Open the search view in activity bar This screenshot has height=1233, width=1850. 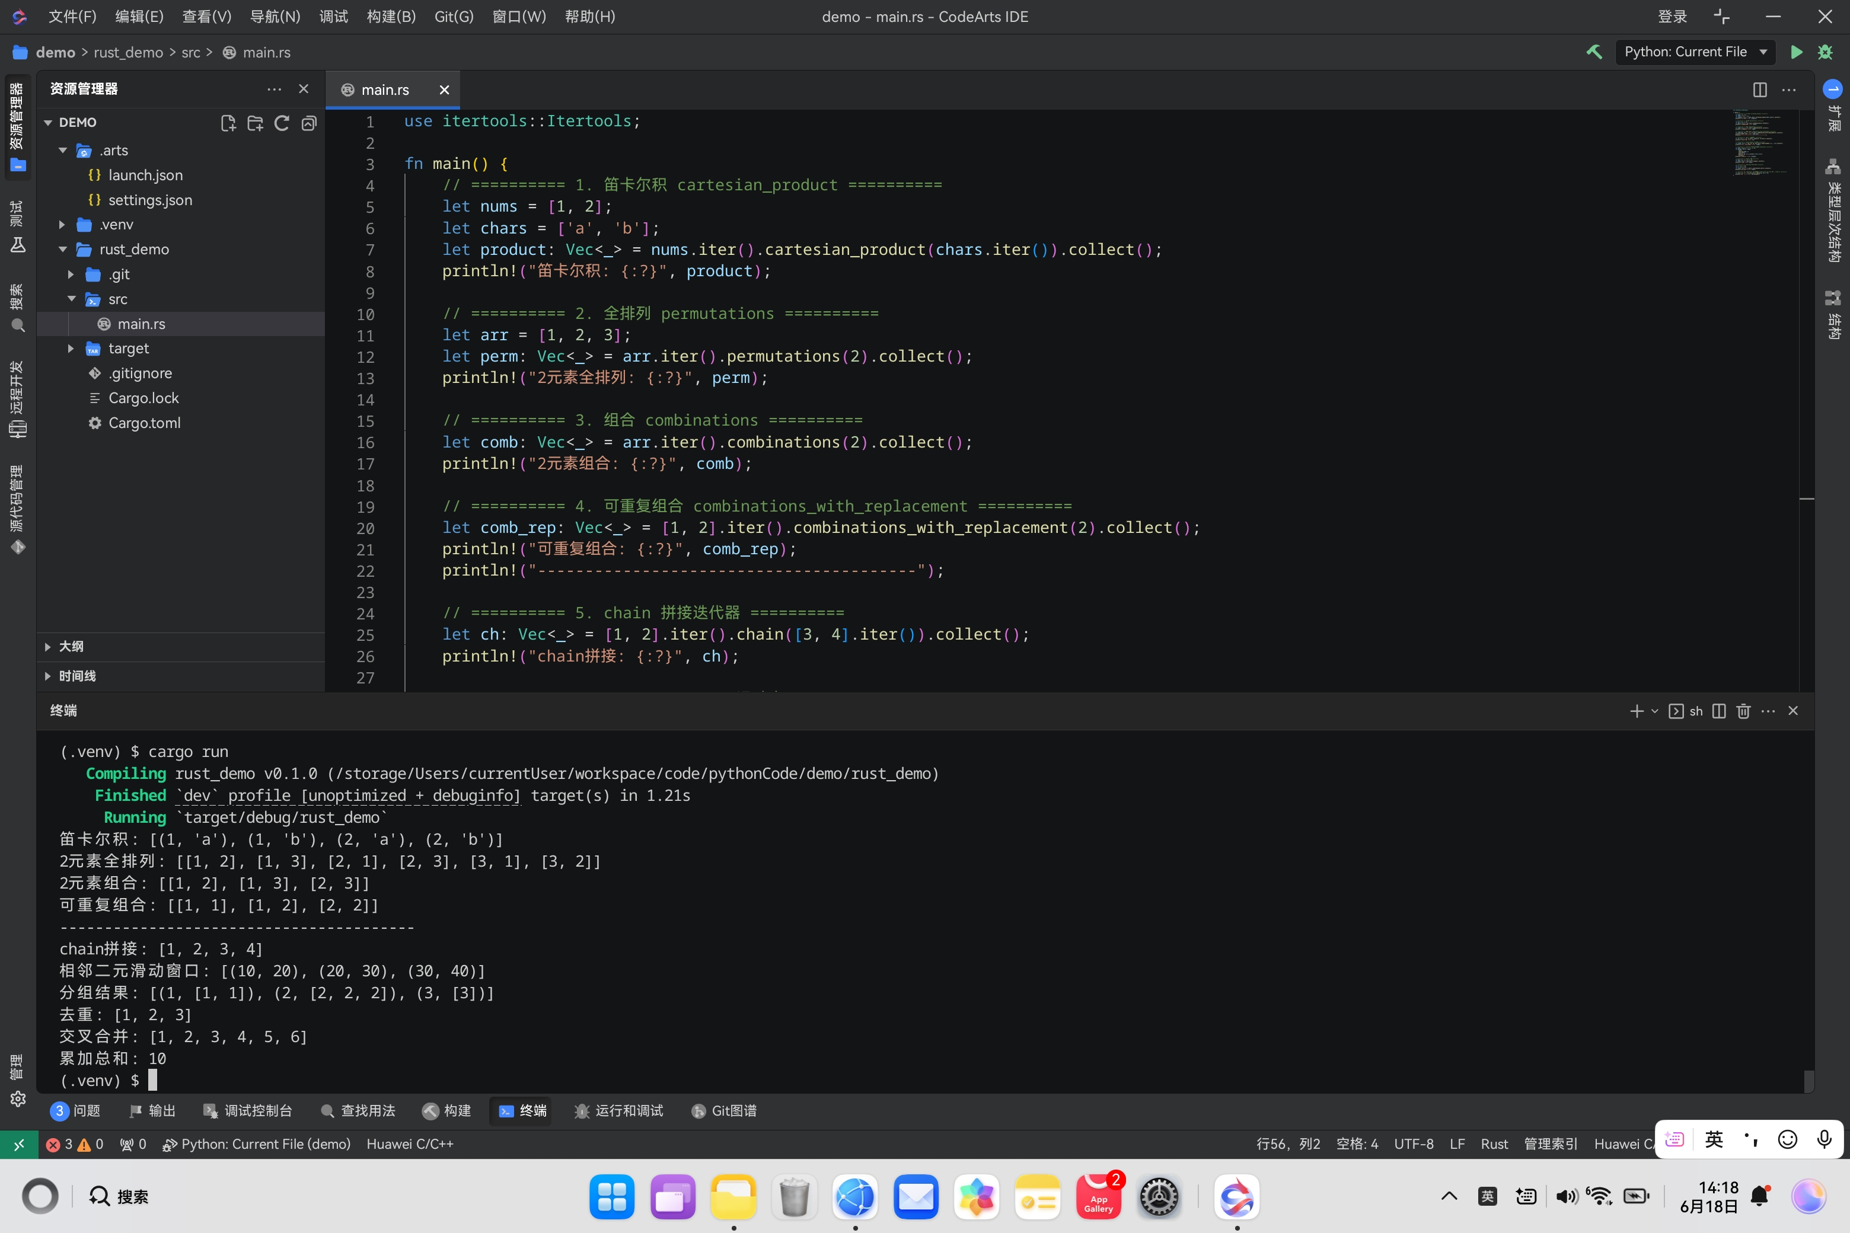click(x=18, y=309)
